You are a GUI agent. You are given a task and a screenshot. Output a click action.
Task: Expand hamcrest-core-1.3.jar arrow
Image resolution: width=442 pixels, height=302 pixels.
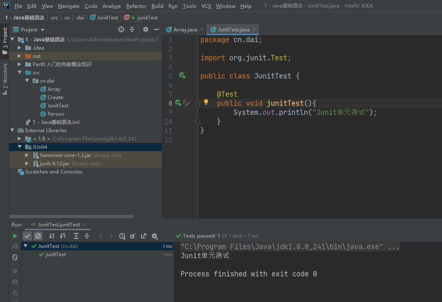coord(27,155)
